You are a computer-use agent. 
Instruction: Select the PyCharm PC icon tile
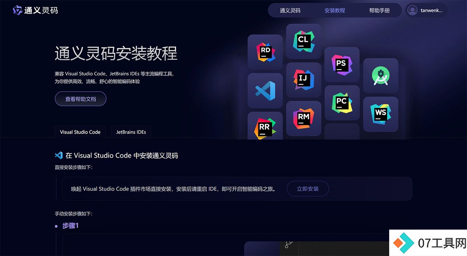(x=342, y=103)
